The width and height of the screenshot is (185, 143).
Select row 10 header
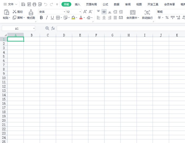(x=4, y=78)
